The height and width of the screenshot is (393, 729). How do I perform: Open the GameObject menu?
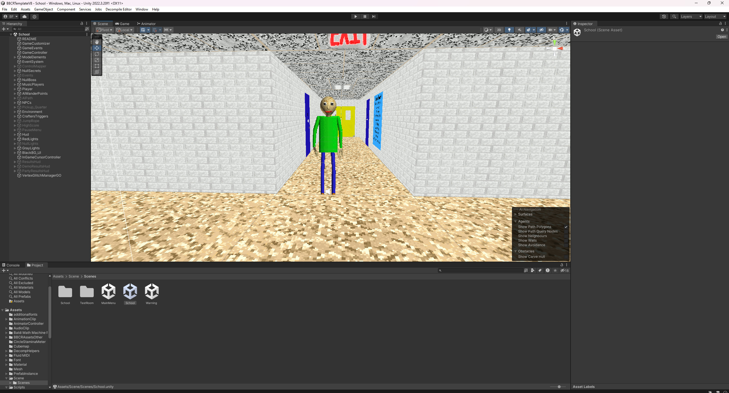point(43,9)
